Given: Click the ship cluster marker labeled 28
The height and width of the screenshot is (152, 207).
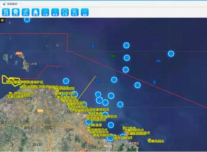Looking at the screenshot, I should (99, 100).
